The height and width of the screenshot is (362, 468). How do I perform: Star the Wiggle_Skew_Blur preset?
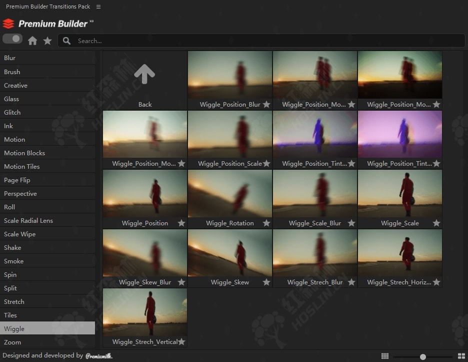pos(181,282)
